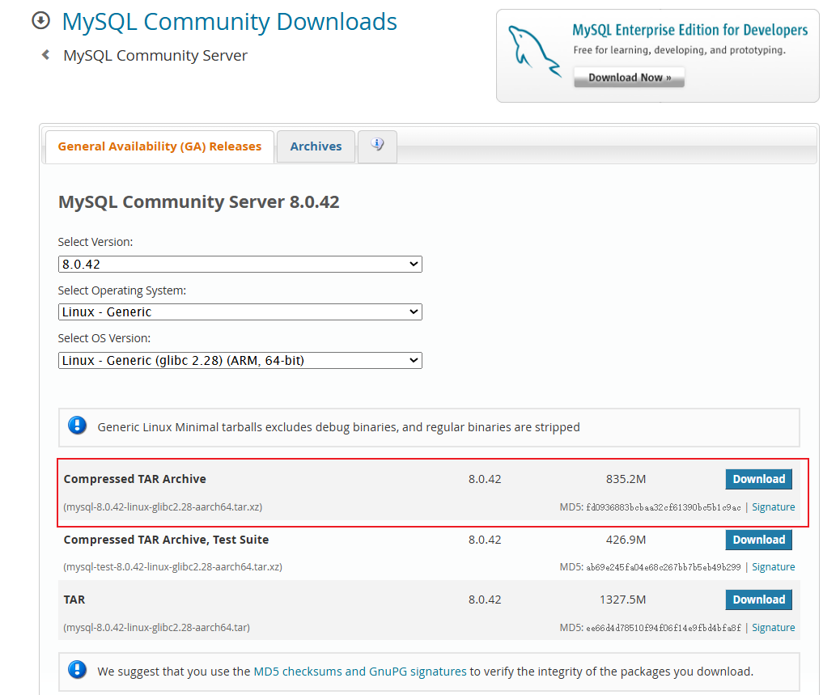Click the 835.2M file size value
Viewport: 840px width, 695px height.
click(626, 479)
